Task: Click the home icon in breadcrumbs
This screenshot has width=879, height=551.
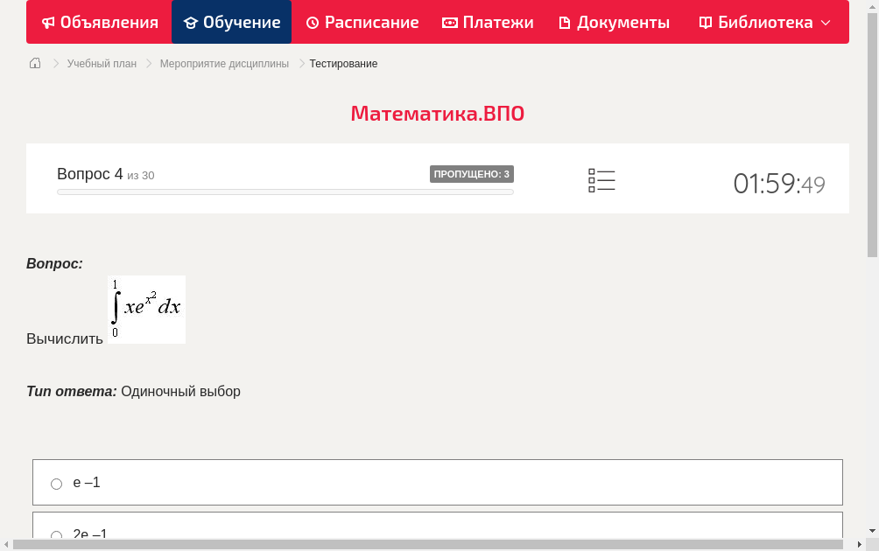Action: [34, 63]
